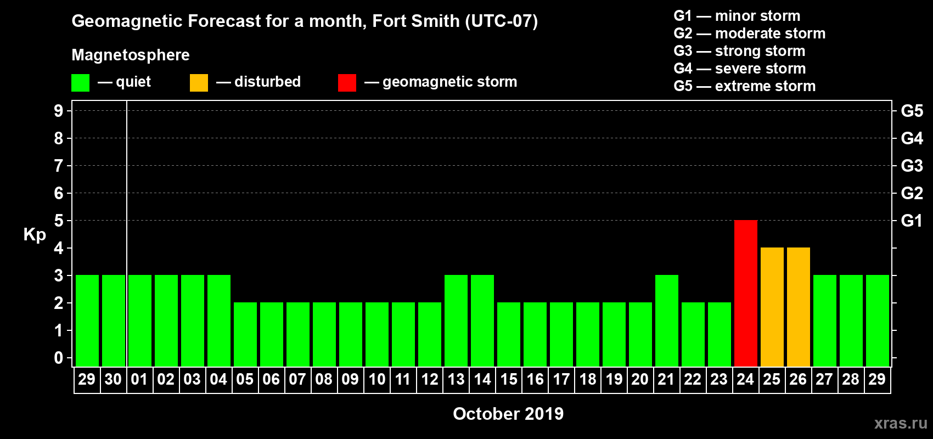Viewport: 933px width, 439px height.
Task: Click date label 17 on the axis
Action: [x=561, y=379]
